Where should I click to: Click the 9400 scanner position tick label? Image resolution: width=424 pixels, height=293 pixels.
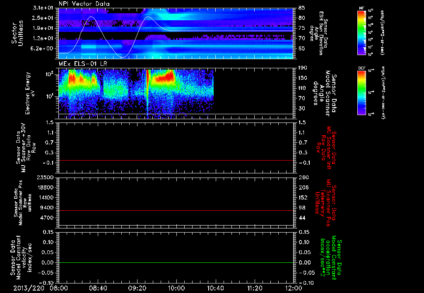(48, 208)
